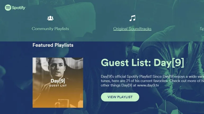Click the 'Day[9]' text on the cover
This screenshot has width=204, height=114.
pos(58,81)
